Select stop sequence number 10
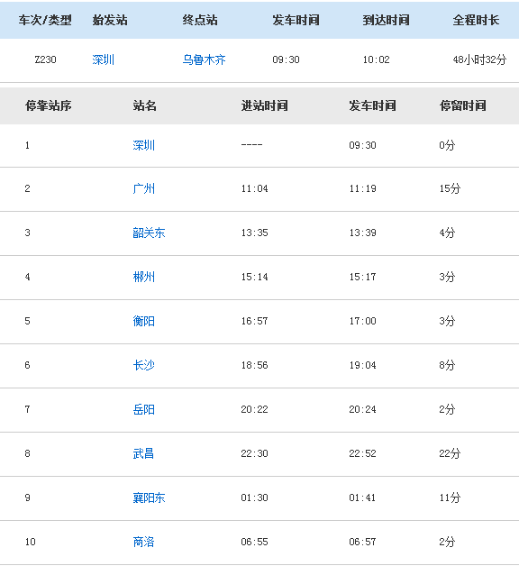519x566 pixels. click(x=31, y=542)
